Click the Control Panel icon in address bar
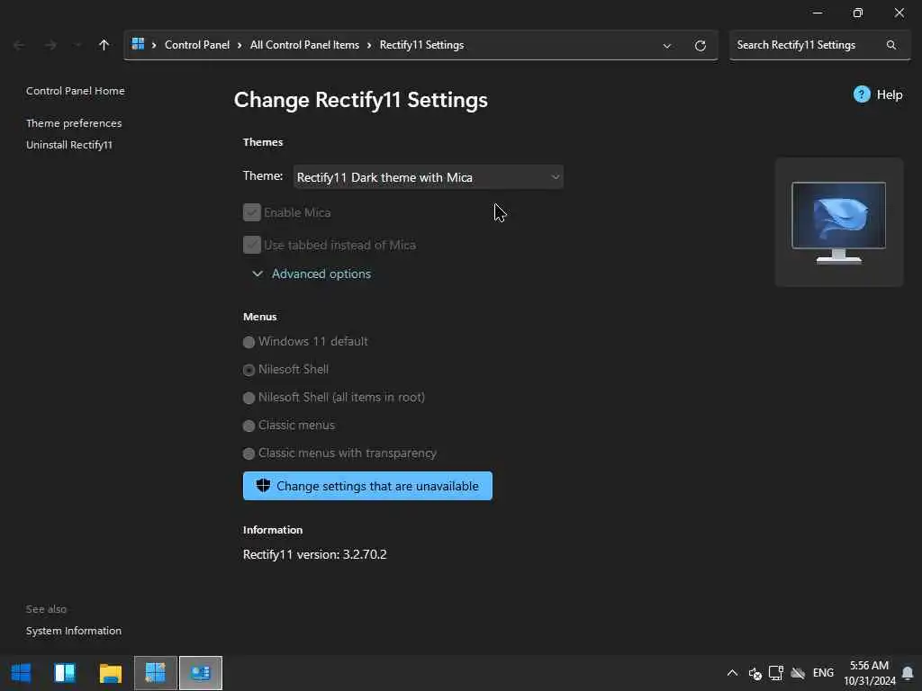This screenshot has height=691, width=922. tap(138, 44)
